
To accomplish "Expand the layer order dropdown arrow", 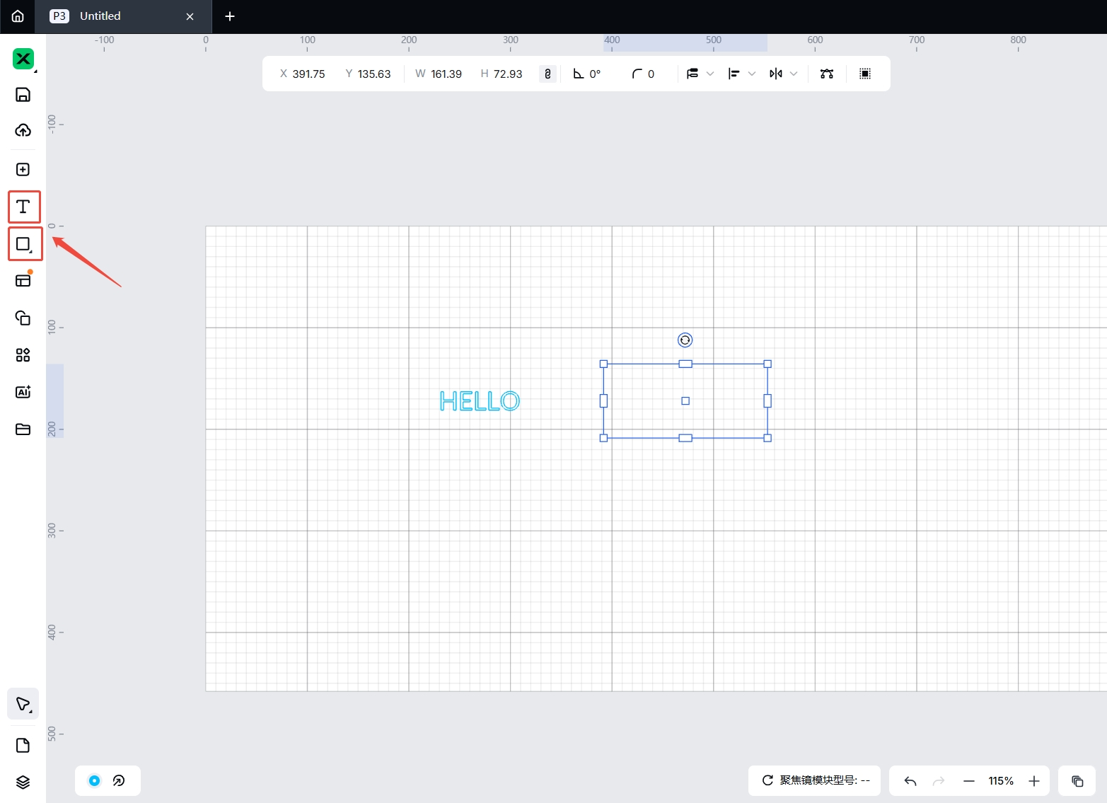I will tap(710, 74).
